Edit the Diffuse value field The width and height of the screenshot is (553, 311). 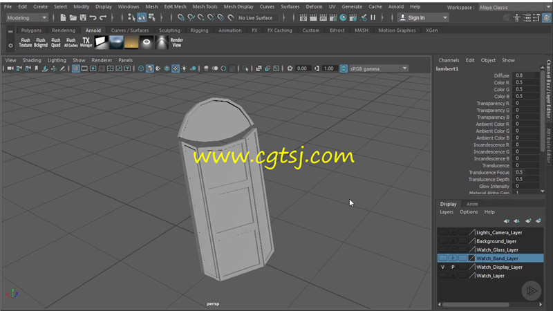coord(527,75)
